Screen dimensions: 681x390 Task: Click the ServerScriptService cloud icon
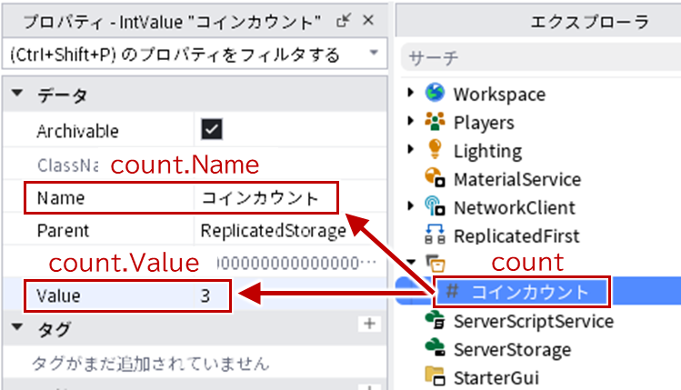coord(435,321)
